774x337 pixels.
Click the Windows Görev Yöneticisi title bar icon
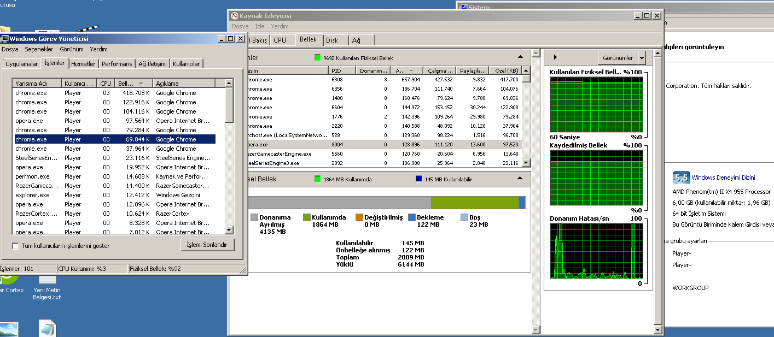point(5,39)
